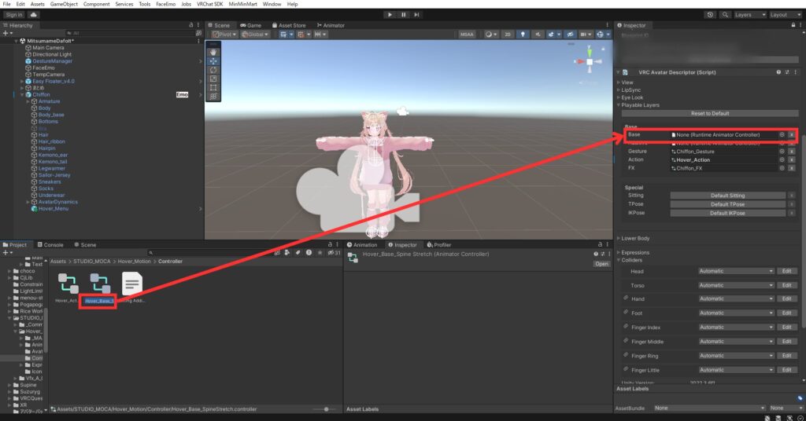The image size is (806, 421).
Task: Adjust the Project icon size slider
Action: [x=324, y=409]
